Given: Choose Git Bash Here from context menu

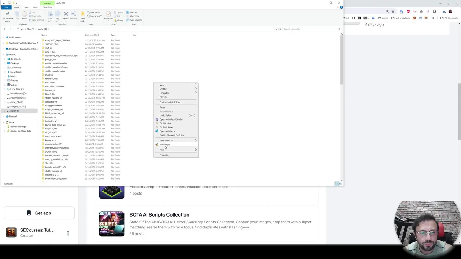Looking at the screenshot, I should coord(176,127).
